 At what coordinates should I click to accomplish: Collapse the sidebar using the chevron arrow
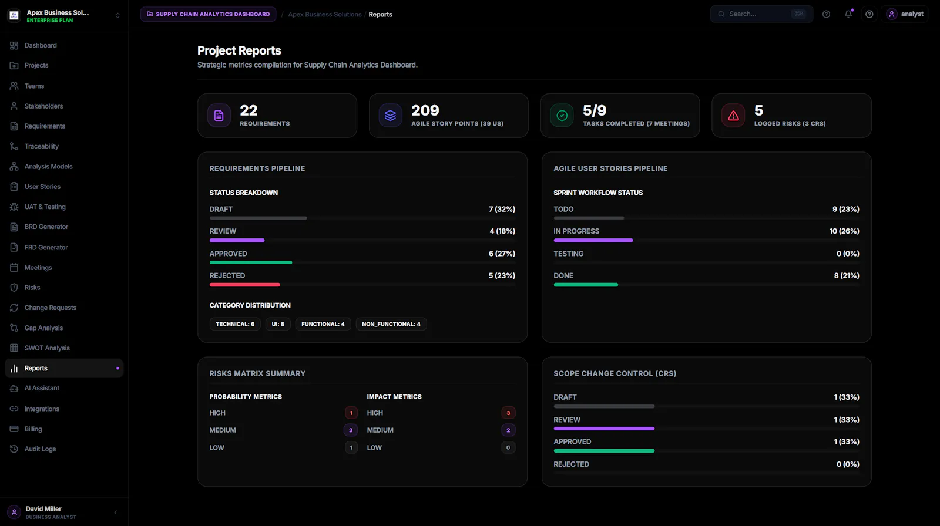coord(116,512)
